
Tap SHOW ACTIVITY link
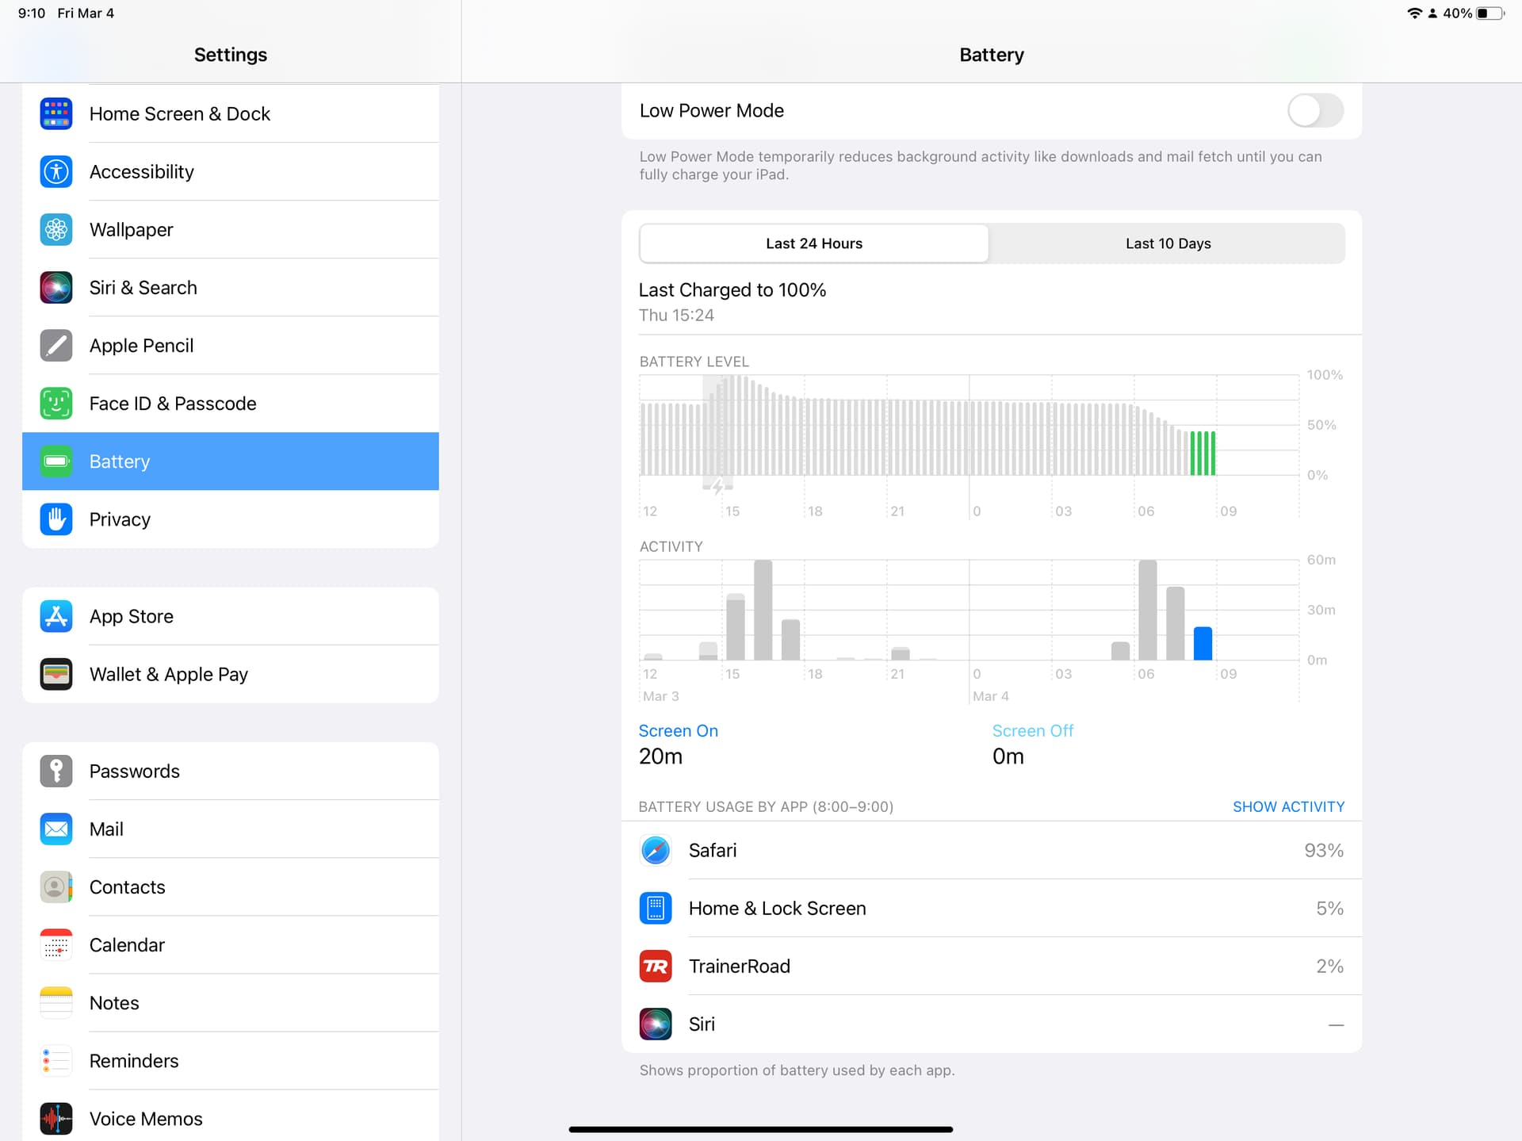[x=1288, y=806]
